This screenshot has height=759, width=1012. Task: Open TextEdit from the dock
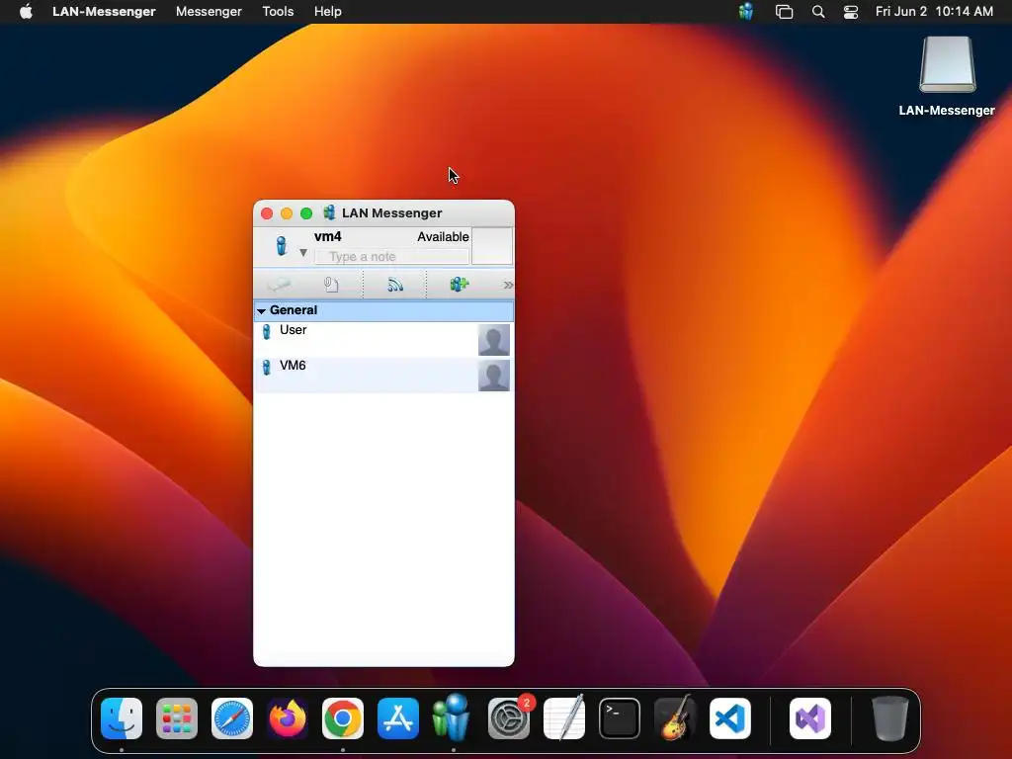(x=564, y=718)
